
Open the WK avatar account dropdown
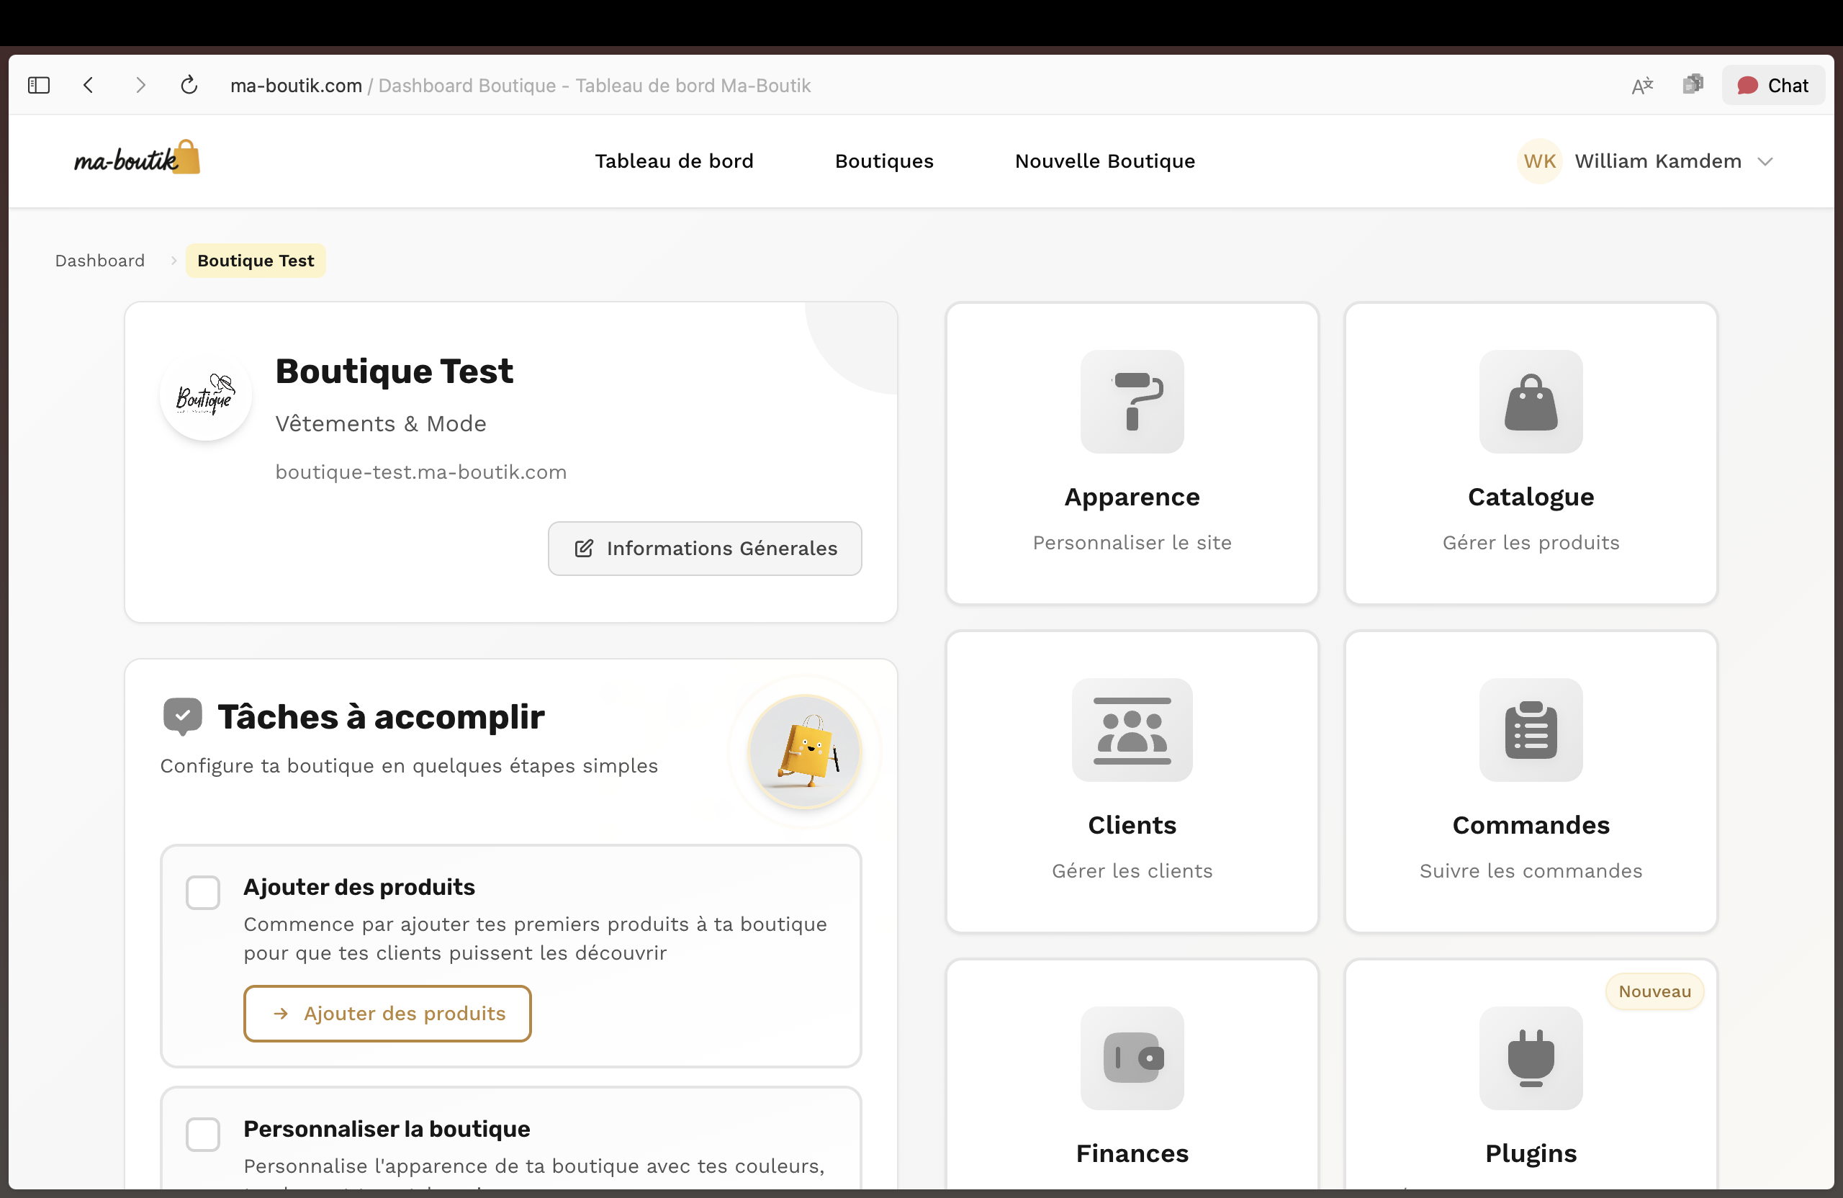click(1538, 161)
